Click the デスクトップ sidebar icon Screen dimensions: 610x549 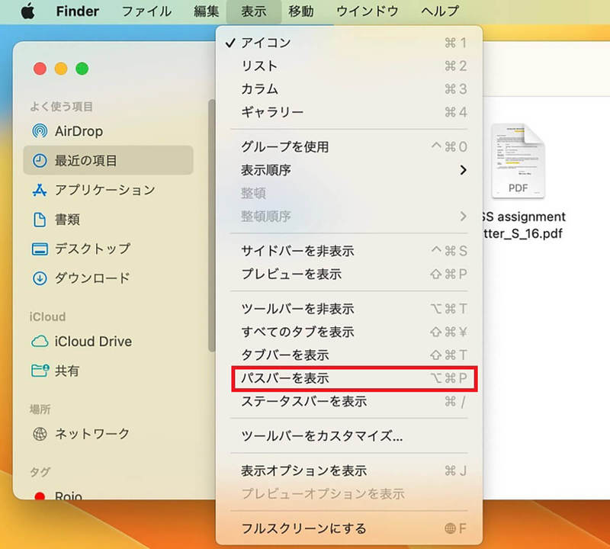[x=40, y=249]
